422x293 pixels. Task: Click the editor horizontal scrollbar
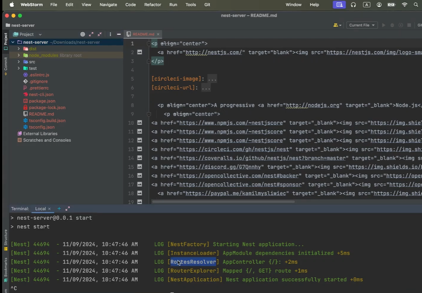[223, 201]
